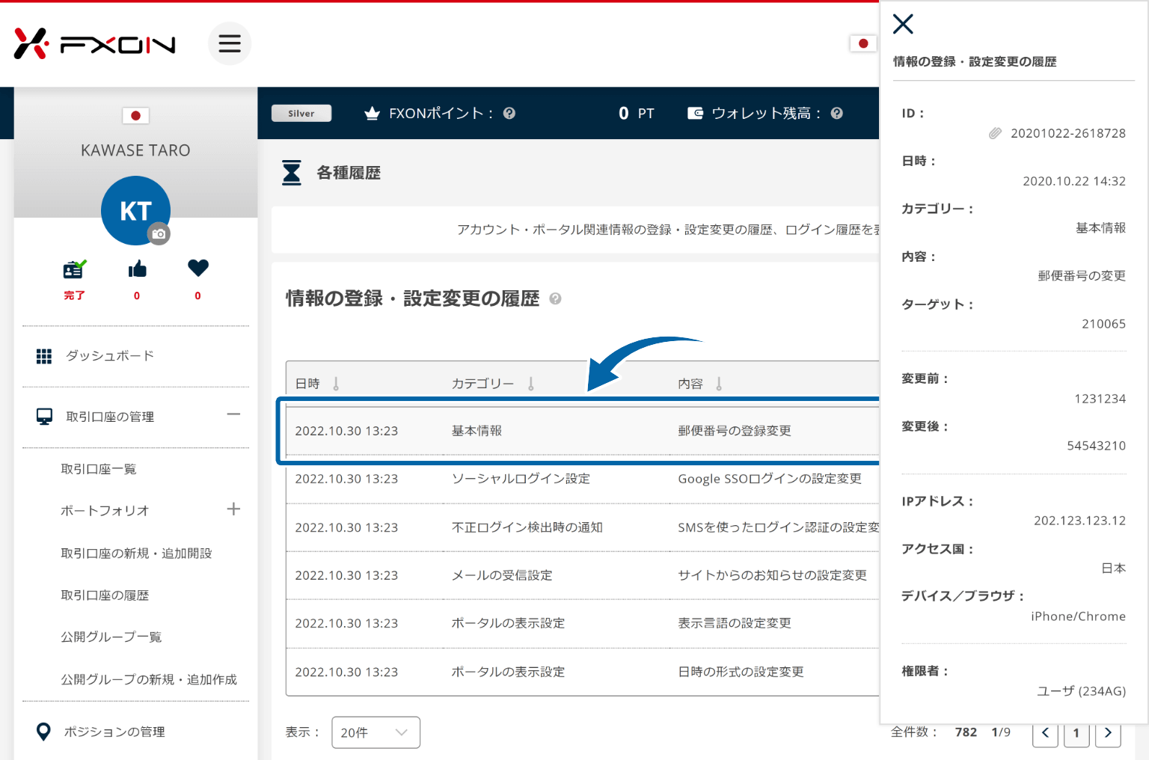Click the location pin icon for ポジションの管理
This screenshot has width=1149, height=760.
pos(43,732)
